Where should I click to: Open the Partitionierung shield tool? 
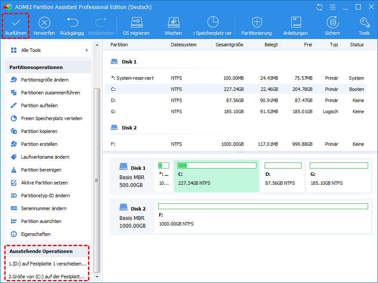tap(256, 26)
